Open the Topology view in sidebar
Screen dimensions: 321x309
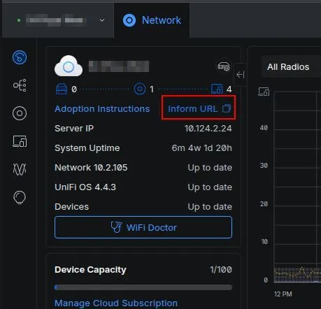(x=20, y=85)
